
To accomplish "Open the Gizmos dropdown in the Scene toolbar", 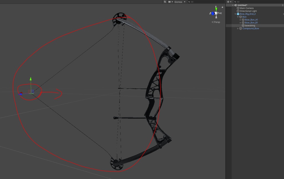I will (184, 2).
